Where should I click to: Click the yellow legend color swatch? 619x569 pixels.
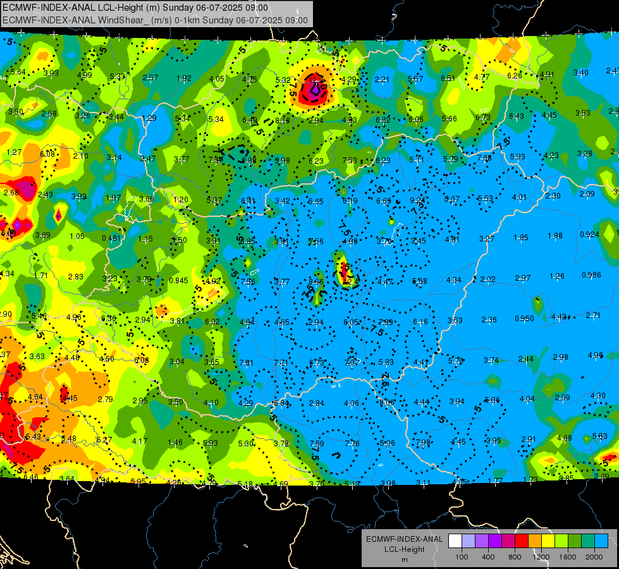click(x=548, y=541)
